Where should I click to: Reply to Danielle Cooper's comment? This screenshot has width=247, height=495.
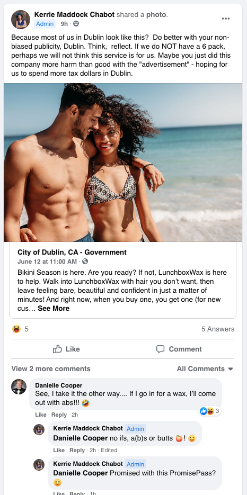coord(59,415)
